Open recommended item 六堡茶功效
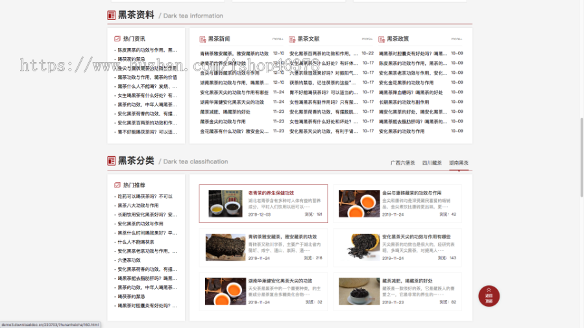584x328 pixels. 129,261
